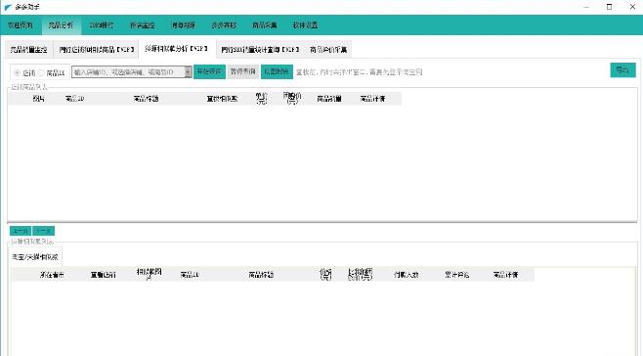
Task: Switch to the 商品评价采集 sub-tab
Action: pos(328,50)
